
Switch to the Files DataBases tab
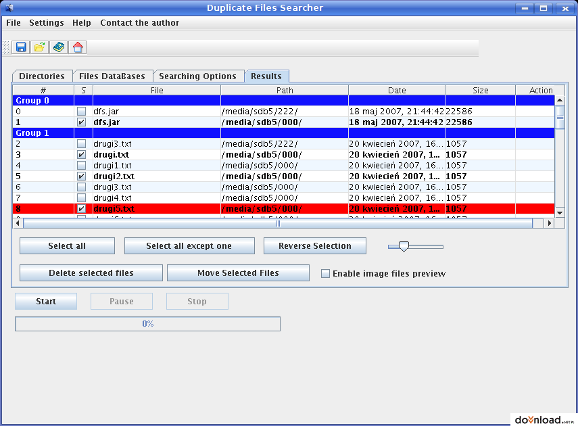pyautogui.click(x=112, y=76)
